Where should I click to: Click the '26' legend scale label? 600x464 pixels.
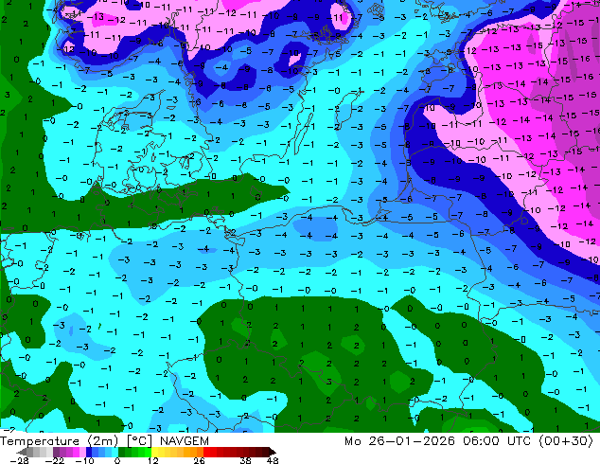[199, 460]
